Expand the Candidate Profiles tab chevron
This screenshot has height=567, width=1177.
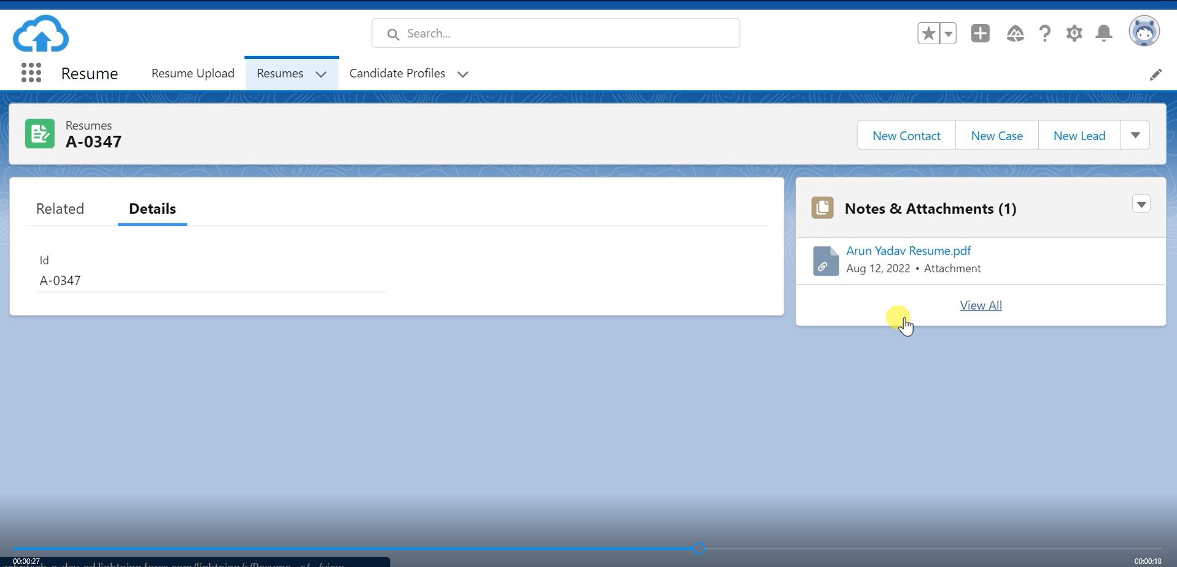click(x=463, y=74)
